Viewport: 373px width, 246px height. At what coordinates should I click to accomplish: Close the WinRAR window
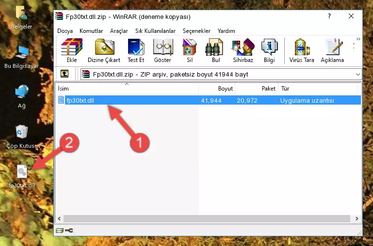351,16
